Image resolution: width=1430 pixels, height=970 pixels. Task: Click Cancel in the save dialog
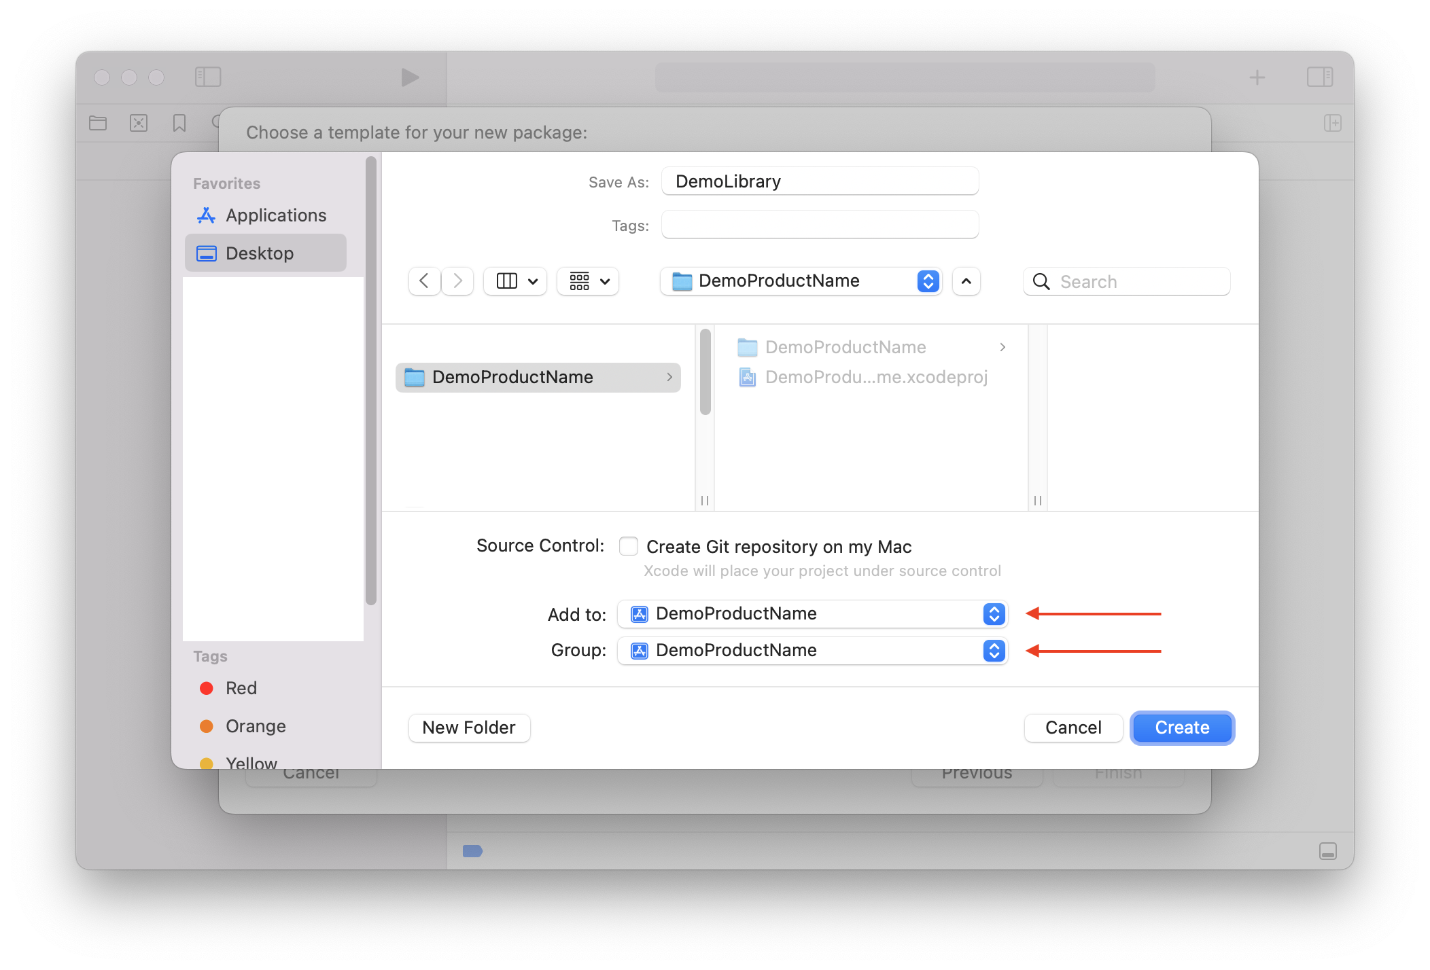click(x=1073, y=727)
